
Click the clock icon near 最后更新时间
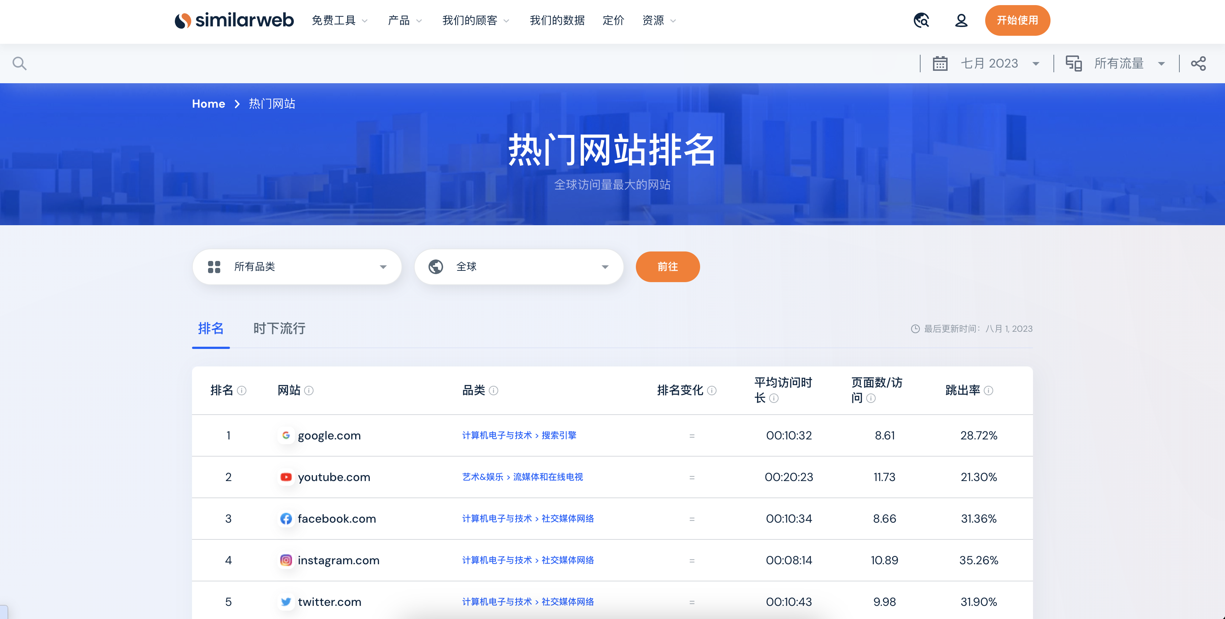(915, 328)
